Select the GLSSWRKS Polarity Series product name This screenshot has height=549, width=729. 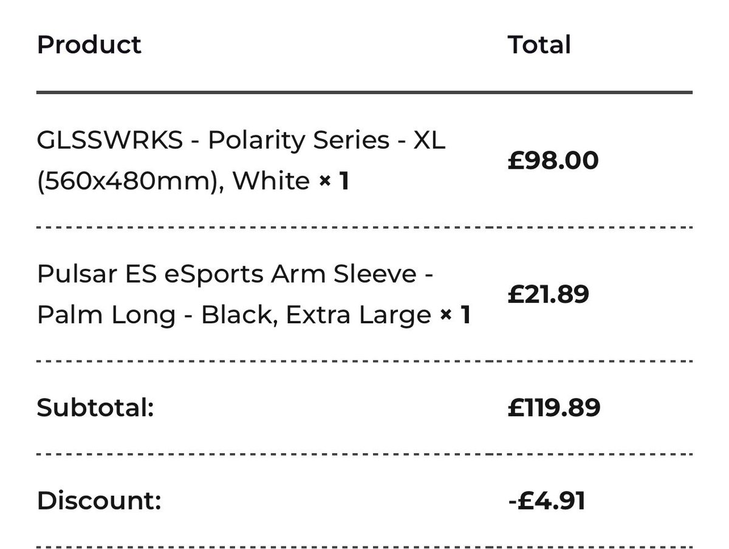pyautogui.click(x=241, y=161)
